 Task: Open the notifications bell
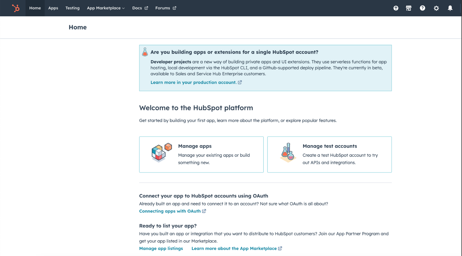(x=450, y=8)
